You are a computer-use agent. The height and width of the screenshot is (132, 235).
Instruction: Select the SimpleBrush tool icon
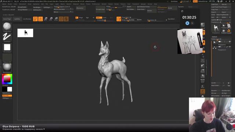[x=229, y=31]
